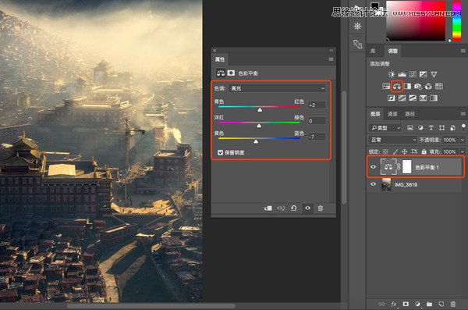The height and width of the screenshot is (310, 468).
Task: Create new fill or adjustment layer
Action: point(417,304)
